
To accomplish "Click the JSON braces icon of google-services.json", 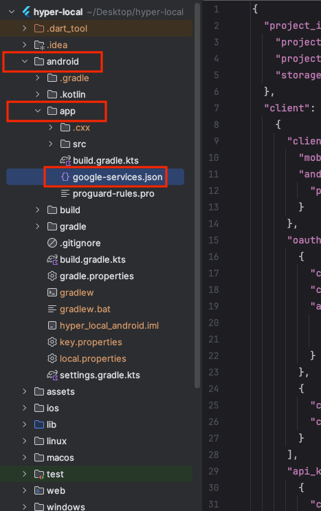I will tap(65, 177).
